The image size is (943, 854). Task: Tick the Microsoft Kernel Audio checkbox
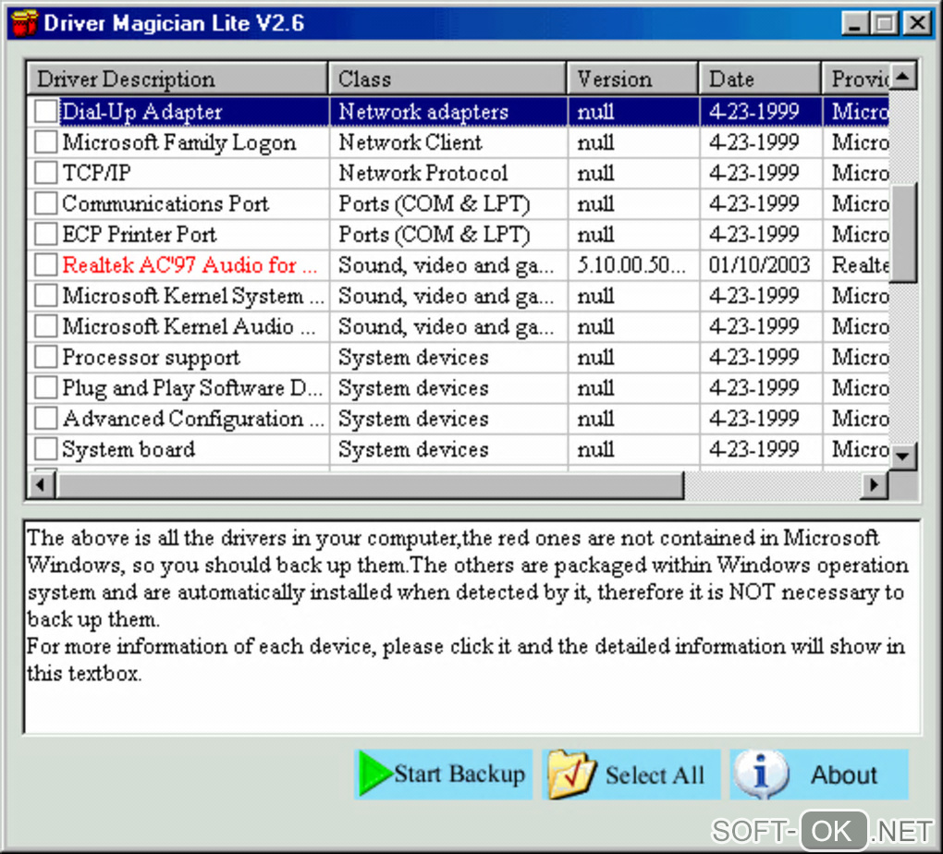[x=45, y=326]
